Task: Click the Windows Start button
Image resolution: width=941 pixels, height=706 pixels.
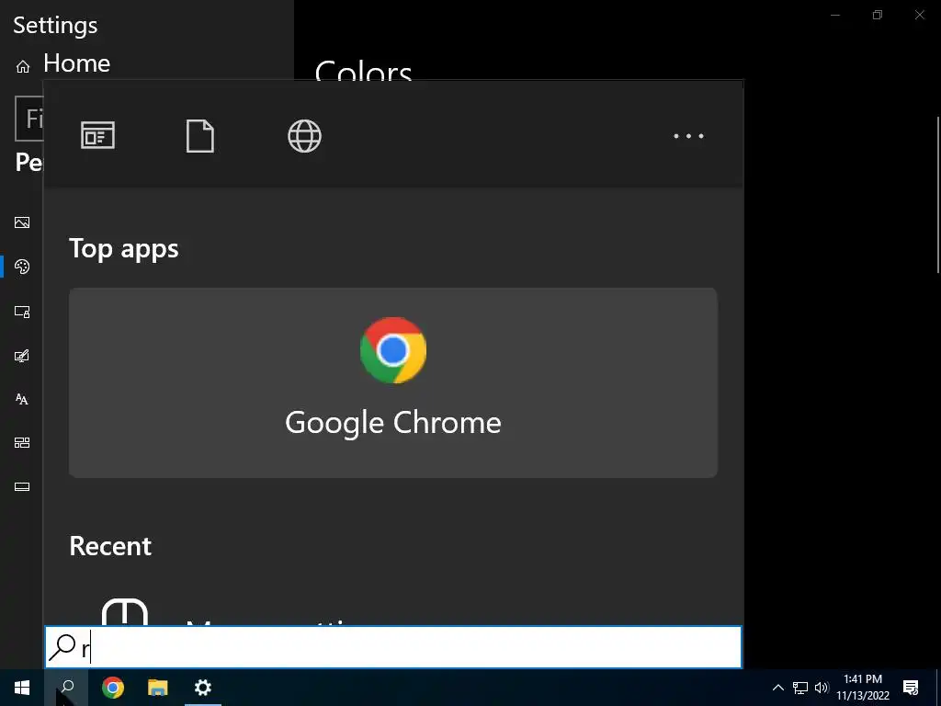Action: click(22, 688)
